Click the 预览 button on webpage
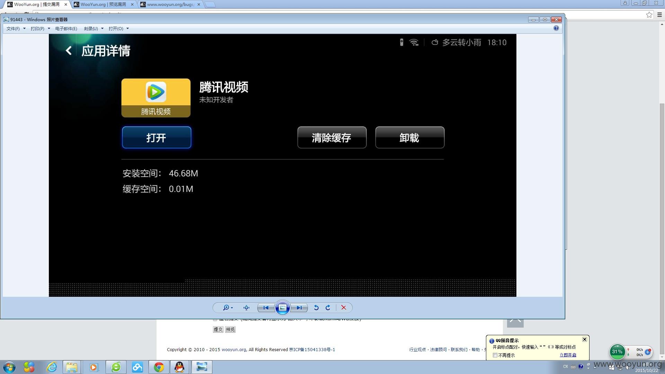Viewport: 665px width, 374px height. point(230,329)
